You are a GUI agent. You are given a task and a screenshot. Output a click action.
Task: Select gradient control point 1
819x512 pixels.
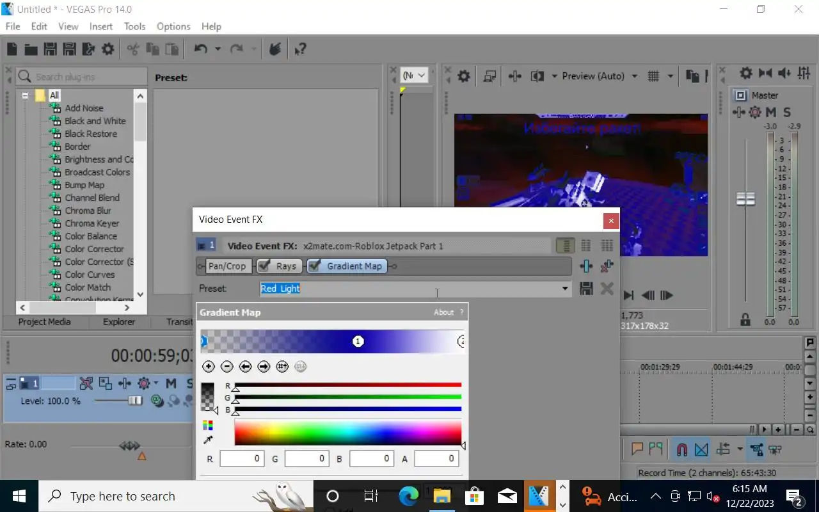click(x=358, y=341)
